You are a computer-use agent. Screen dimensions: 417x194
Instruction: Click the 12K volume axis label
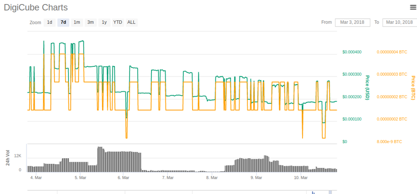point(18,156)
